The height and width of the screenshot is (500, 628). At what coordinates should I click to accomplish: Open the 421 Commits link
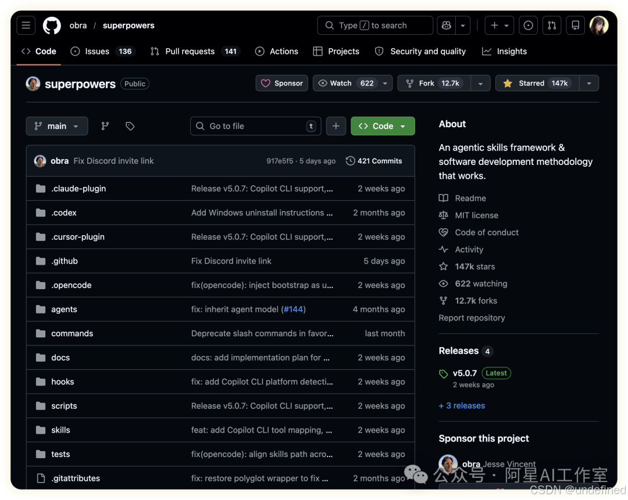374,161
